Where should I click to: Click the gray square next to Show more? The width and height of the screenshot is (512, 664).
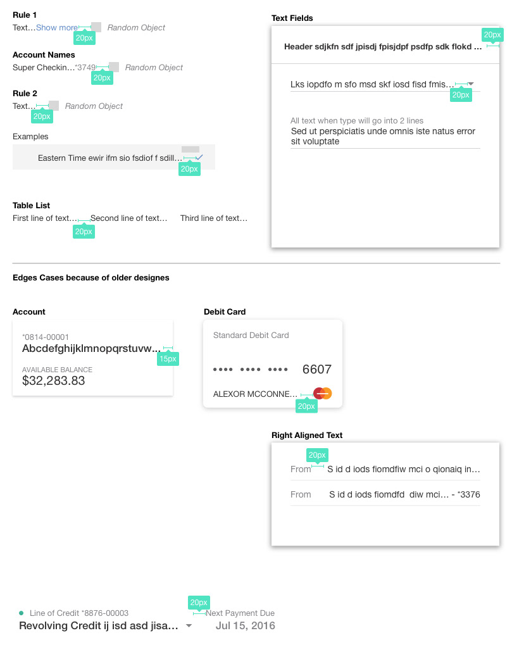click(96, 27)
